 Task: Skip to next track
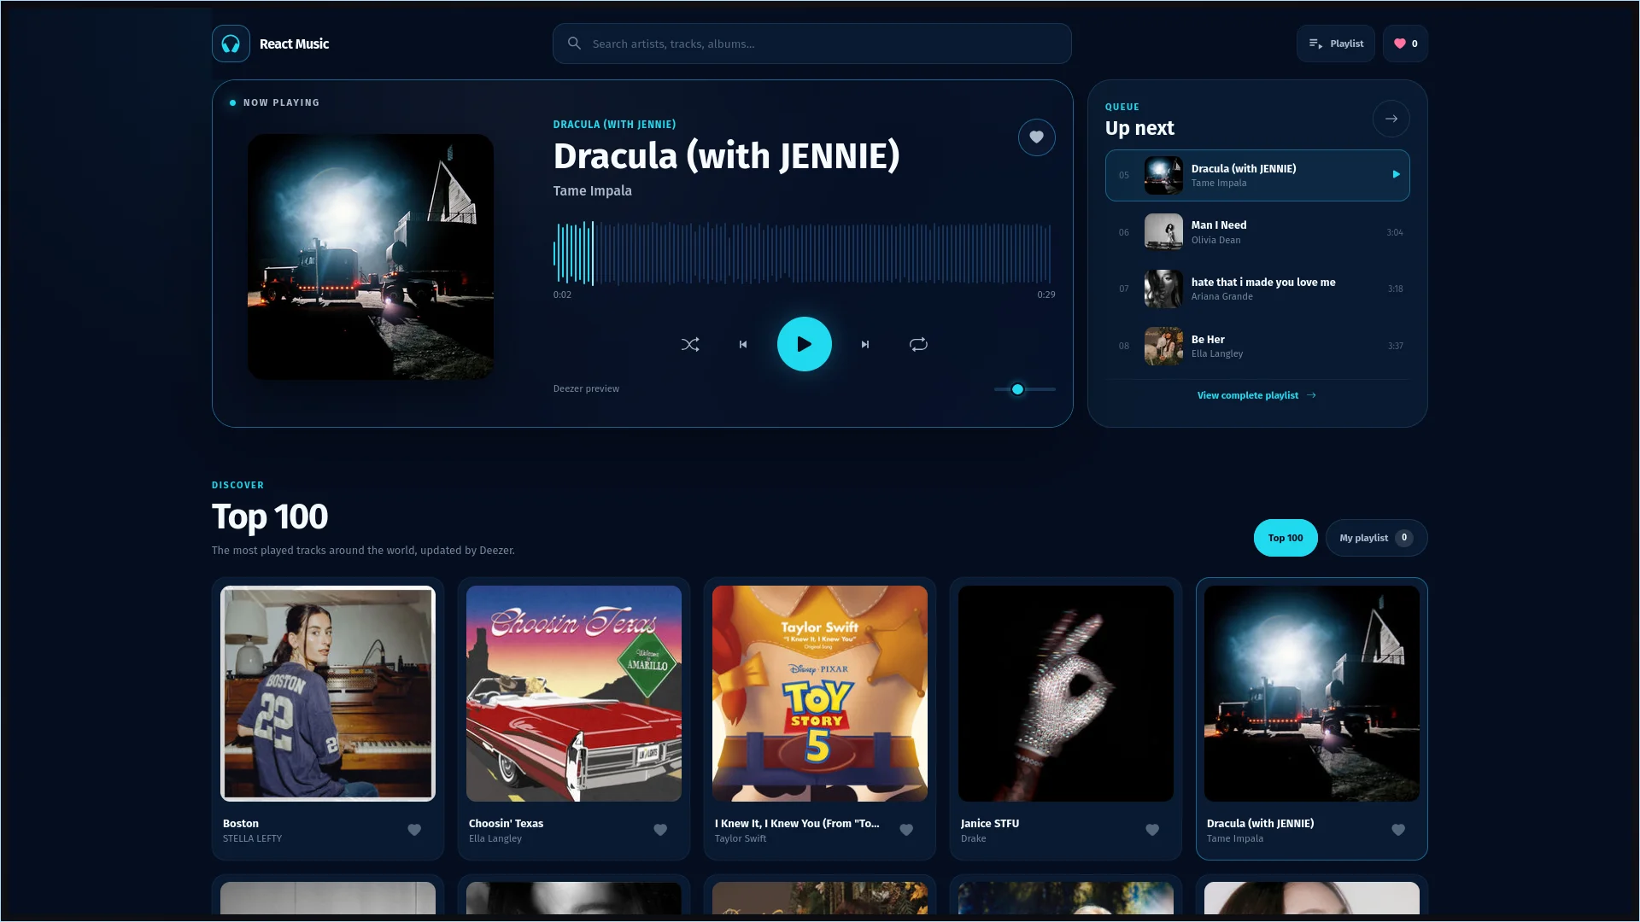click(865, 345)
